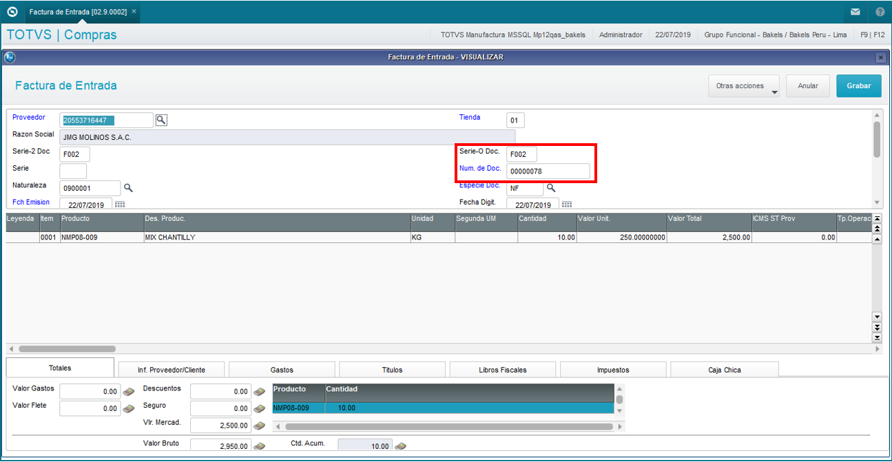Click the TOTVS logo icon in tab bar

tap(12, 12)
